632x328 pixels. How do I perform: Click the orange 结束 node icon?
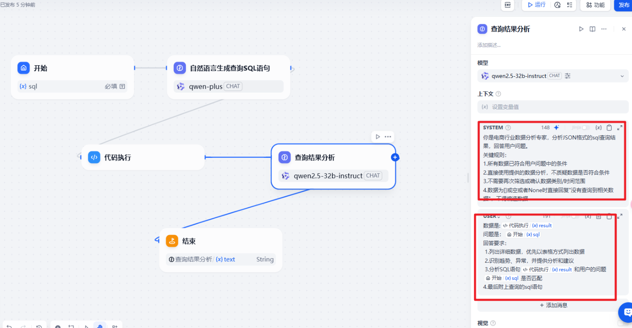pos(172,241)
